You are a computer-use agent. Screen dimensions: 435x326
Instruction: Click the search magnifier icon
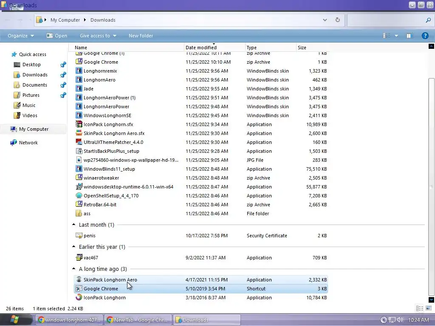(x=428, y=20)
